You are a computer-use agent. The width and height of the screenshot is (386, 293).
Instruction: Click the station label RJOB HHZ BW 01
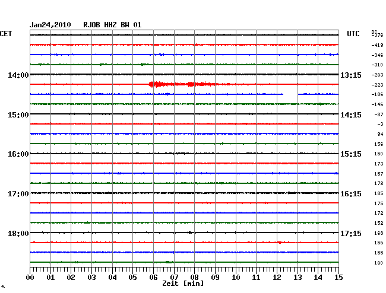[112, 25]
